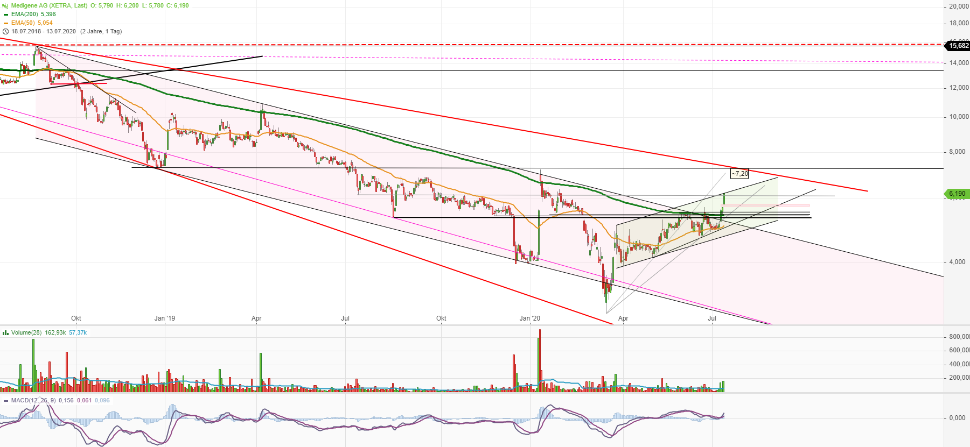Click the green EMA(200) legend marker
Image resolution: width=970 pixels, height=447 pixels.
pos(6,15)
